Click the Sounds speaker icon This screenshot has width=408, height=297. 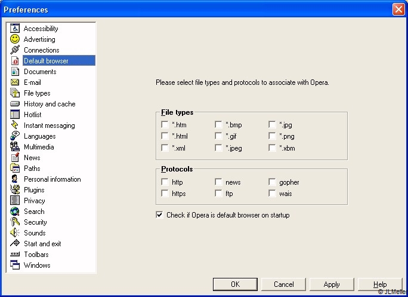click(x=15, y=232)
